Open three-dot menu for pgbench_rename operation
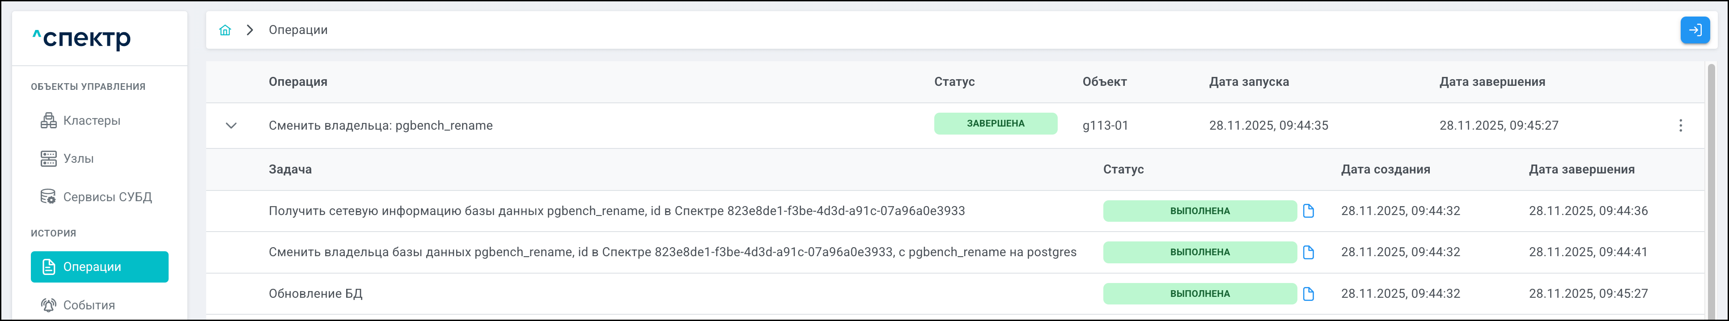1729x321 pixels. pyautogui.click(x=1680, y=126)
